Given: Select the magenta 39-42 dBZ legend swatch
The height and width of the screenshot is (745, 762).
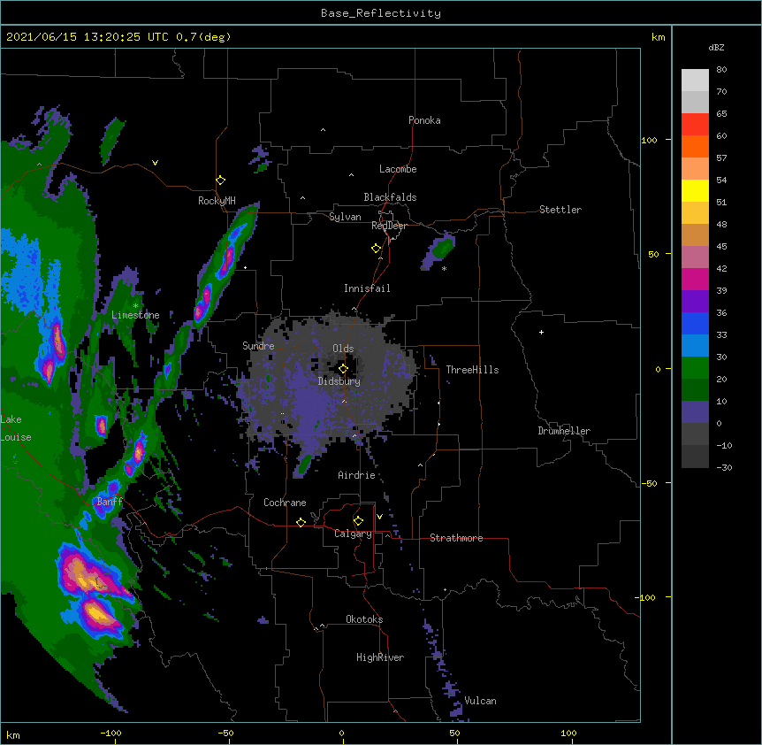Looking at the screenshot, I should pos(695,279).
